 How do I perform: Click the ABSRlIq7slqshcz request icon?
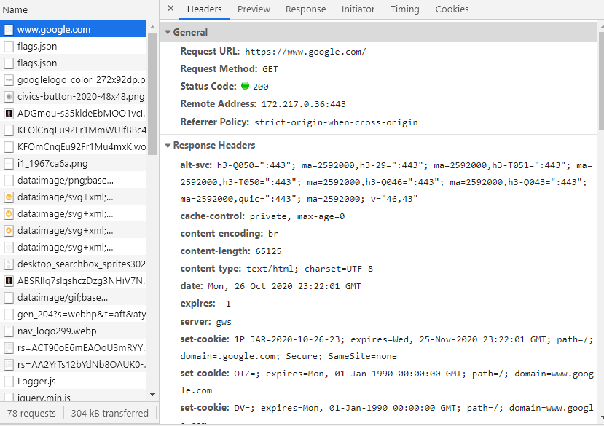tap(9, 281)
